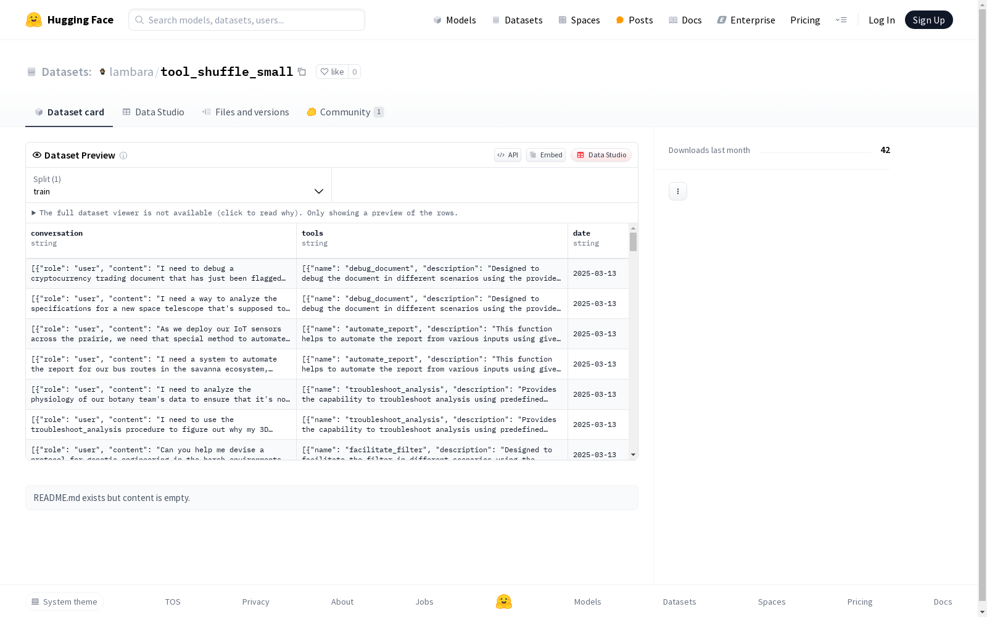Image resolution: width=987 pixels, height=617 pixels.
Task: Open Spaces in top navigation
Action: coord(579,20)
